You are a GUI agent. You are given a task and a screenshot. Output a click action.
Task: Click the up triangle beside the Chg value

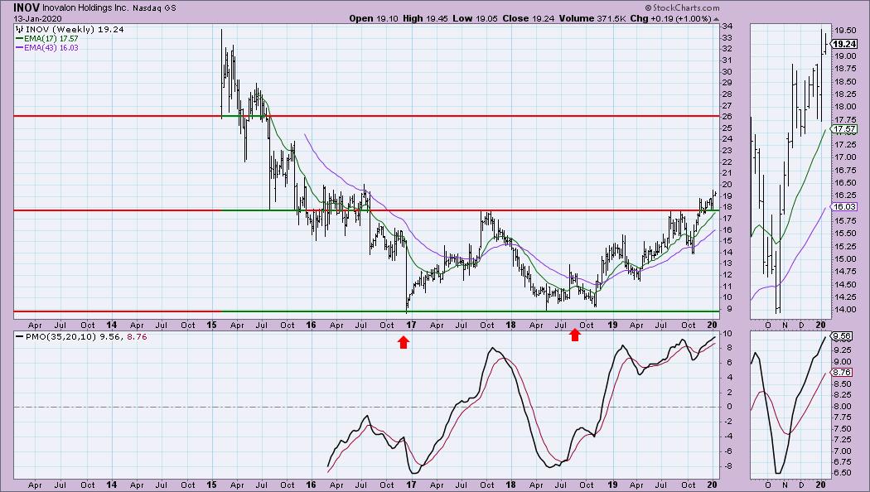click(x=717, y=19)
